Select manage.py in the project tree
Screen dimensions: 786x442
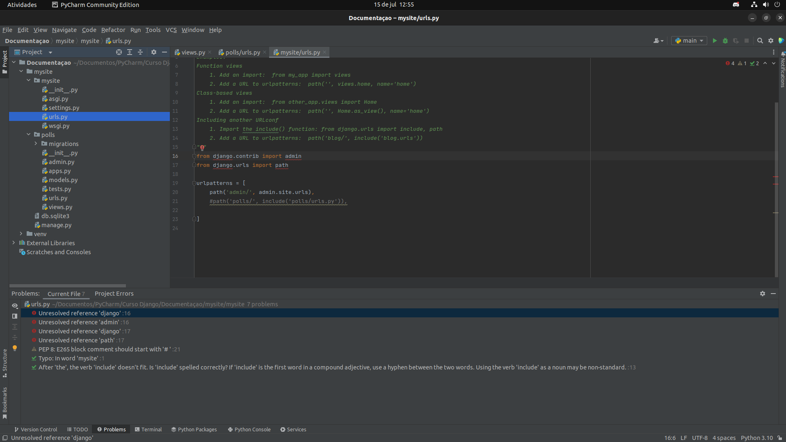56,225
